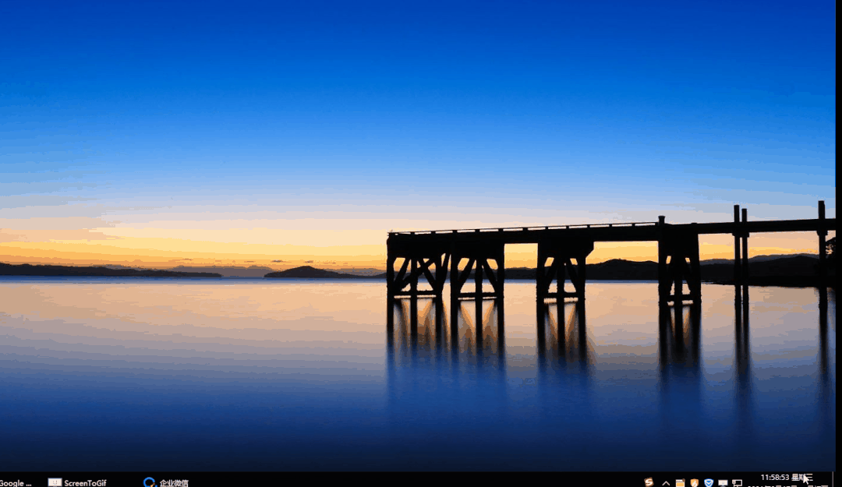This screenshot has width=842, height=487.
Task: Click the taskbar clock showing 11:58:53
Action: (x=774, y=477)
